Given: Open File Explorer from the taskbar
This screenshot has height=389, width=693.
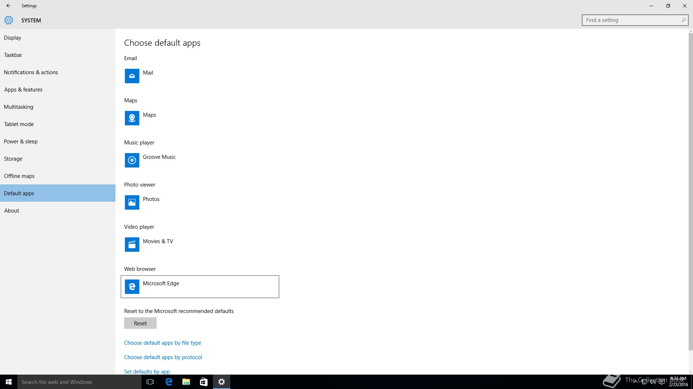Looking at the screenshot, I should [186, 382].
